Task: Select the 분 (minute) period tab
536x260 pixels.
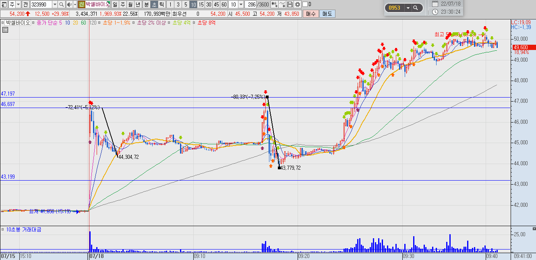Action: coord(146,4)
